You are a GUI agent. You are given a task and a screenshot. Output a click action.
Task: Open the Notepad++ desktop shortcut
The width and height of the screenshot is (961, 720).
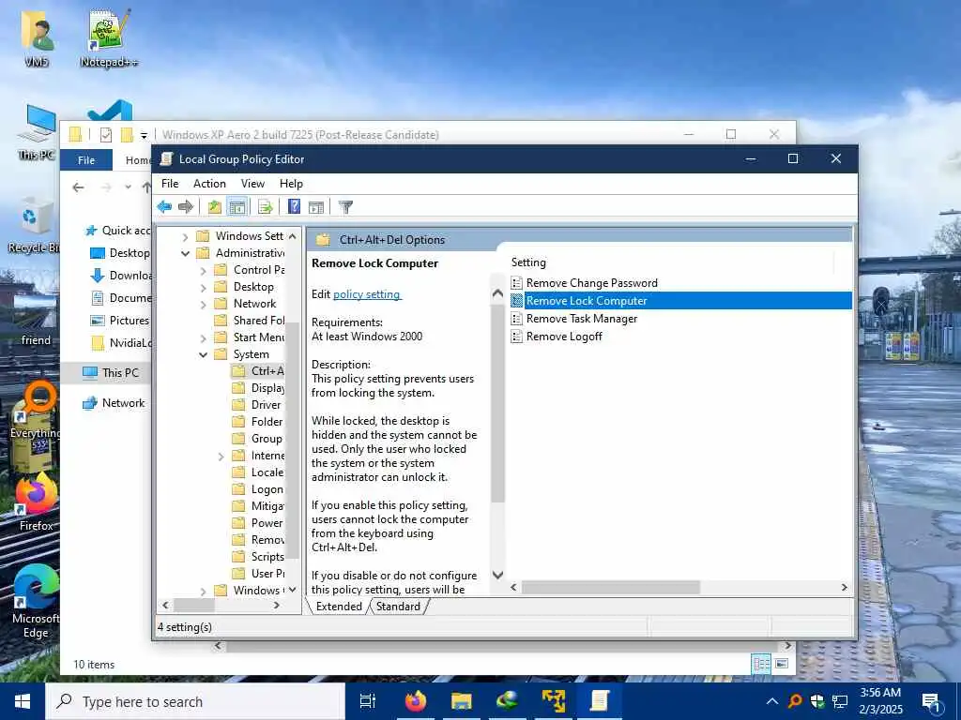(x=109, y=37)
